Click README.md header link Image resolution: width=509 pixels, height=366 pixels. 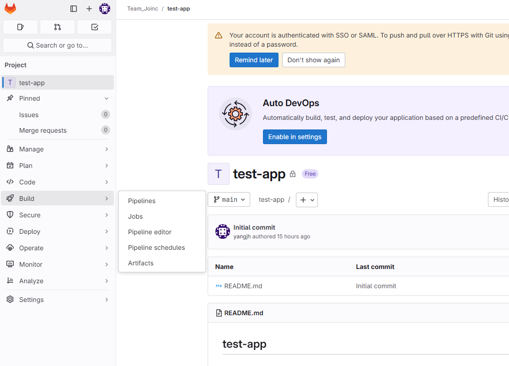click(243, 313)
